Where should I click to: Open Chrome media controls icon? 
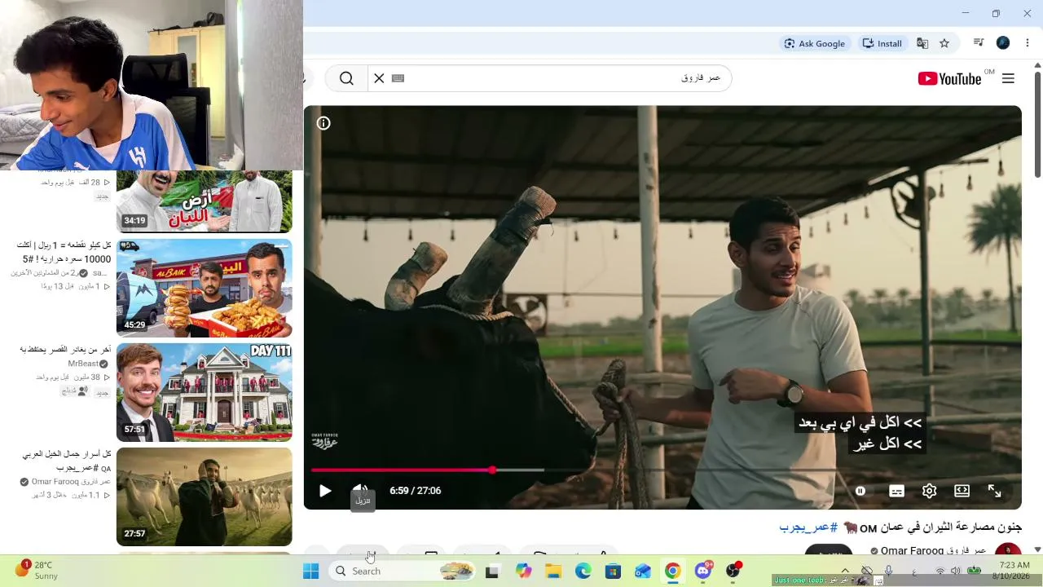point(979,43)
